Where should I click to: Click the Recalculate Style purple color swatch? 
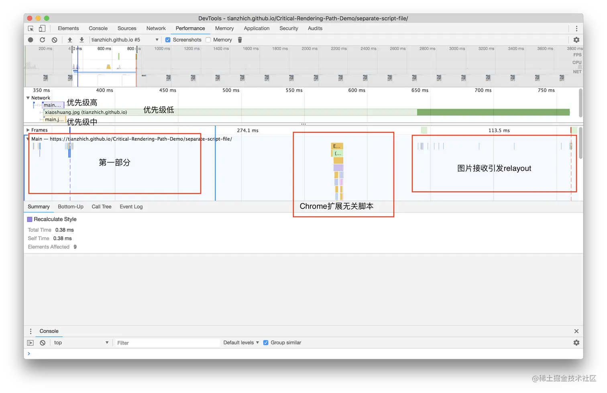pos(30,219)
